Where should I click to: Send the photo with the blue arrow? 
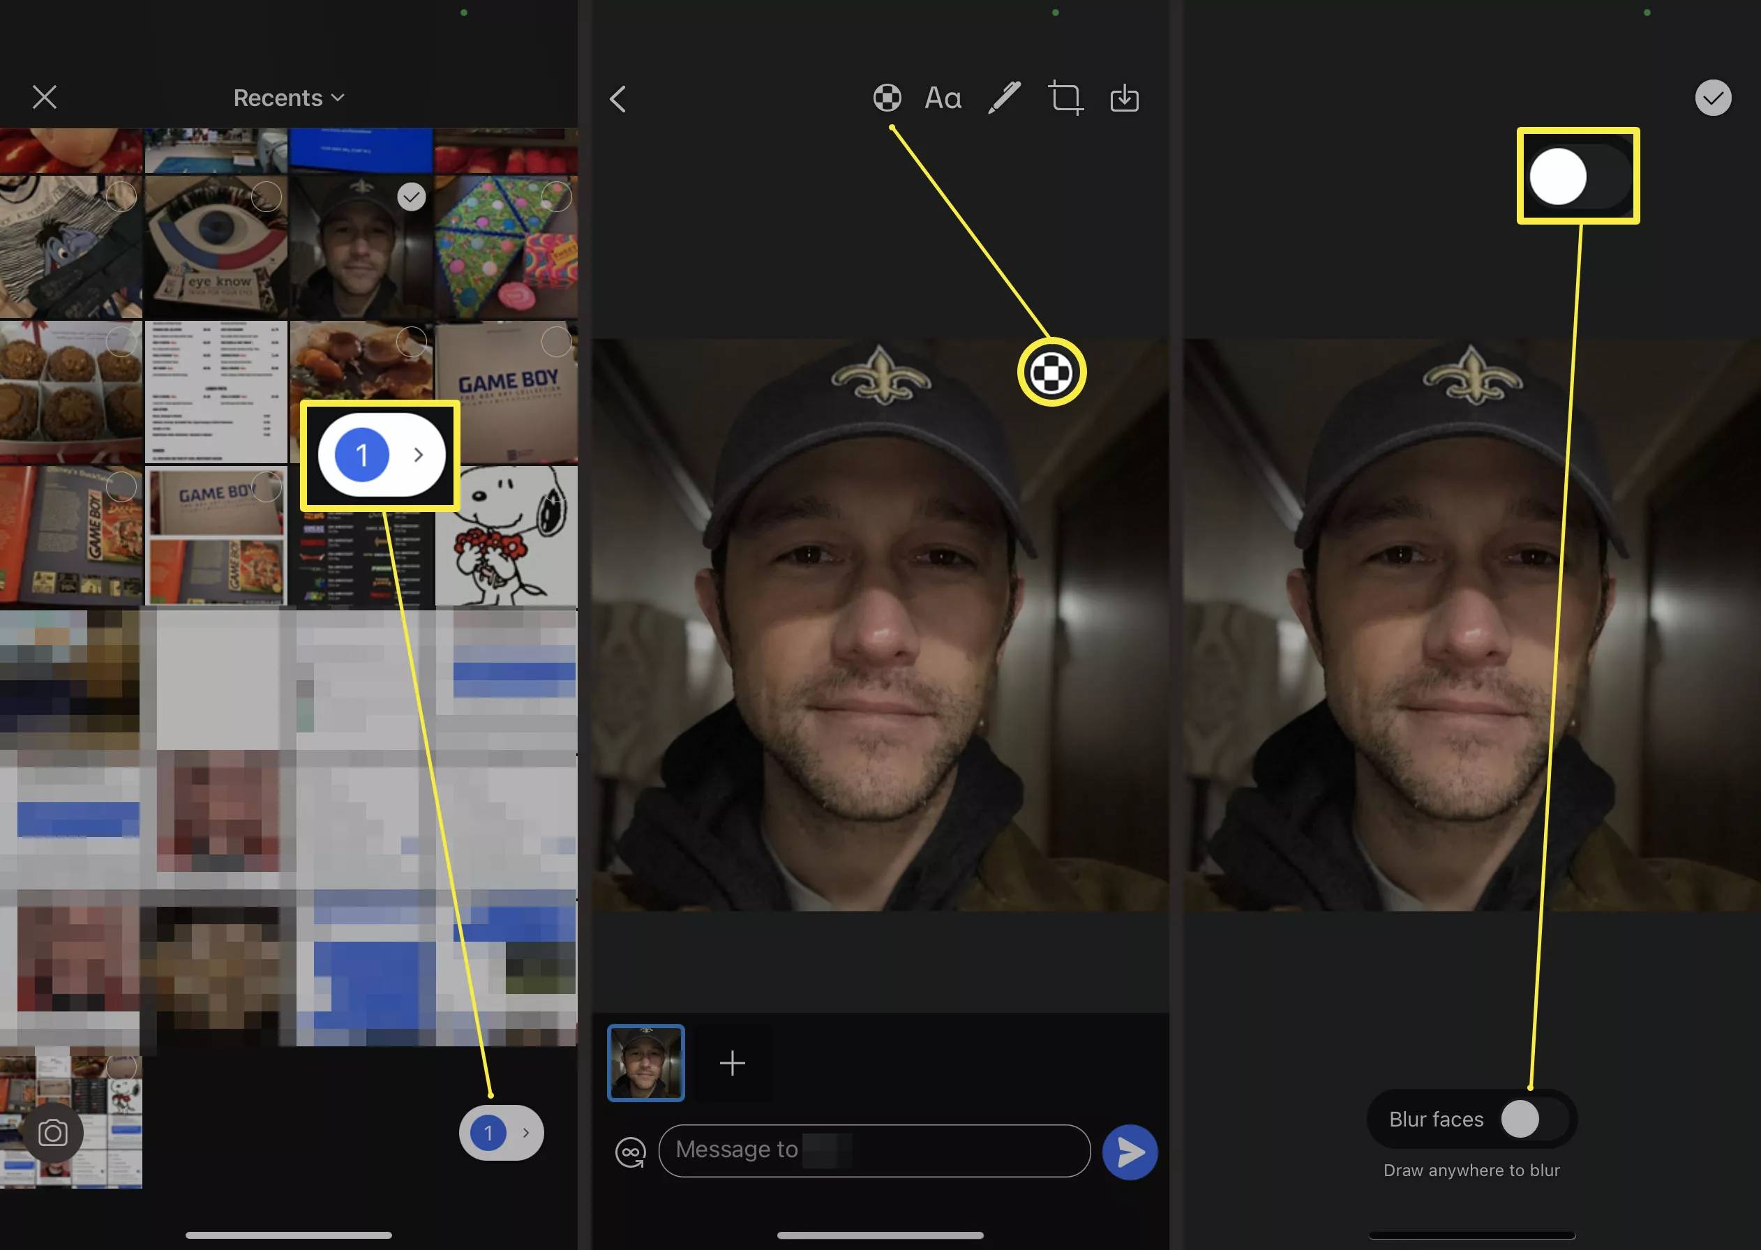[1129, 1152]
